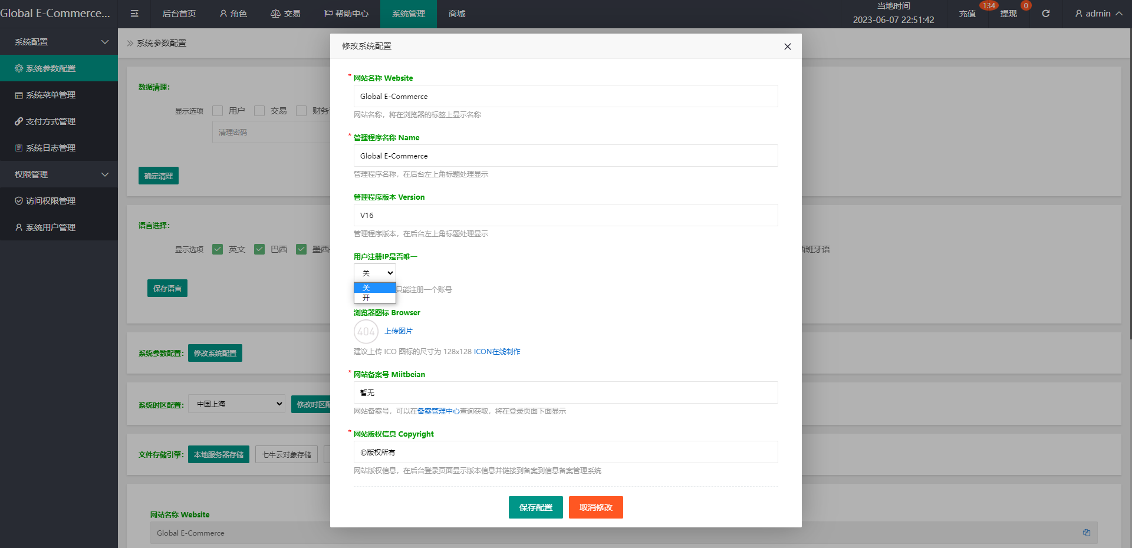This screenshot has width=1132, height=548.
Task: Click the 管理程序版本 Version input field
Action: pos(566,215)
